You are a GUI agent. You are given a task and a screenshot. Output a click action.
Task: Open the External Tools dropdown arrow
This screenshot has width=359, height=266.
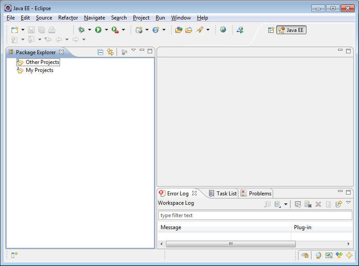(123, 30)
